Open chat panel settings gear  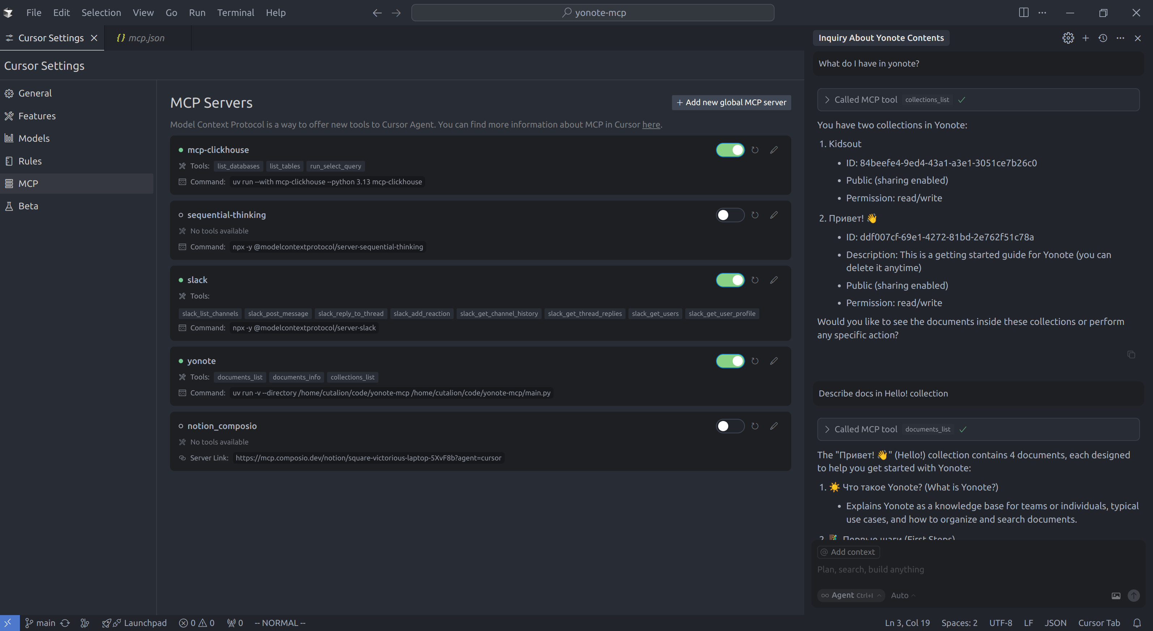coord(1068,38)
